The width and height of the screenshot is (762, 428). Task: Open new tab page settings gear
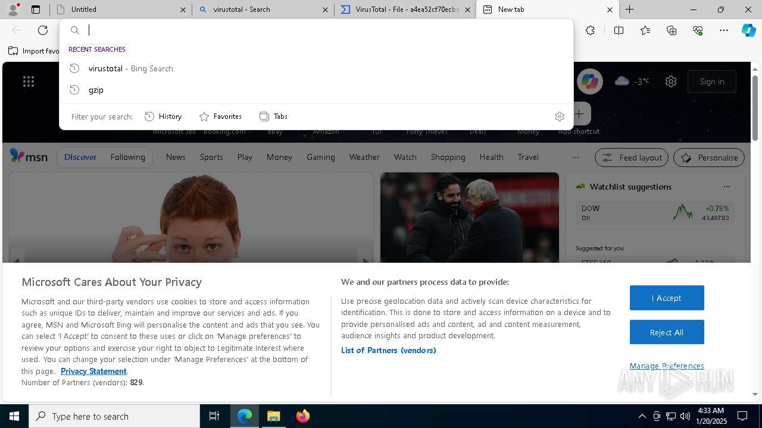click(671, 81)
